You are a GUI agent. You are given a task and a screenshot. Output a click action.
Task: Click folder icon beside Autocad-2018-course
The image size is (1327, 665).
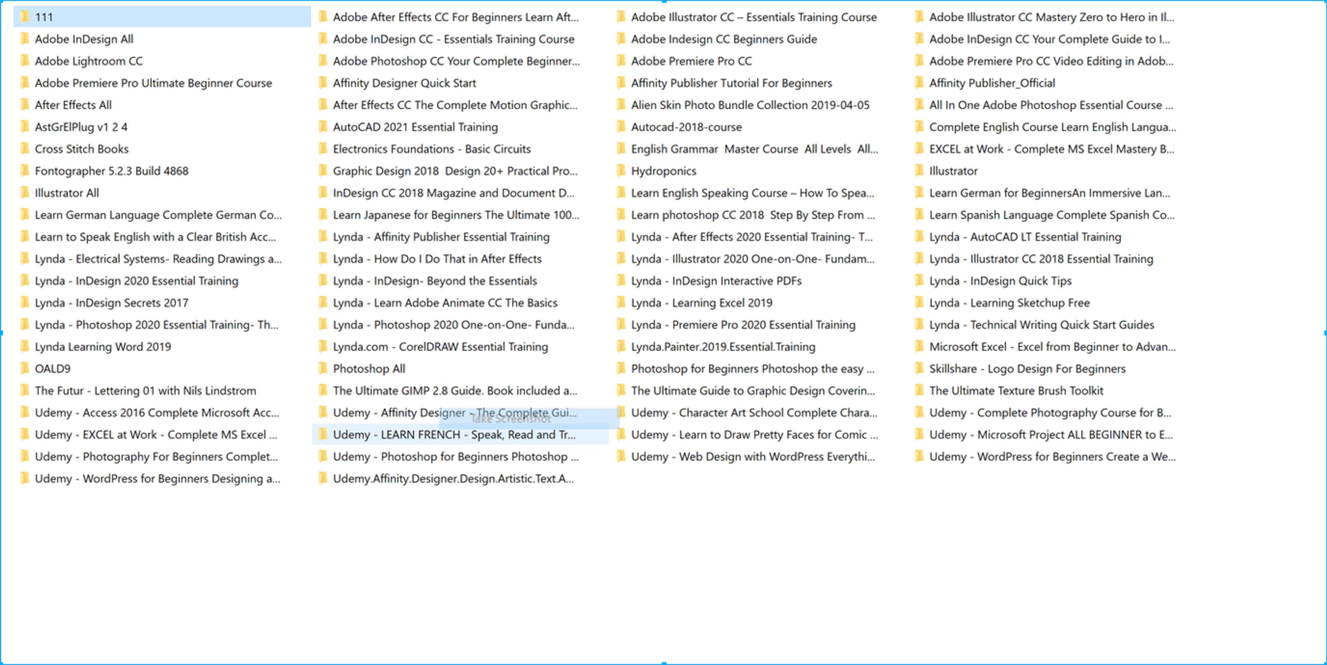coord(621,126)
